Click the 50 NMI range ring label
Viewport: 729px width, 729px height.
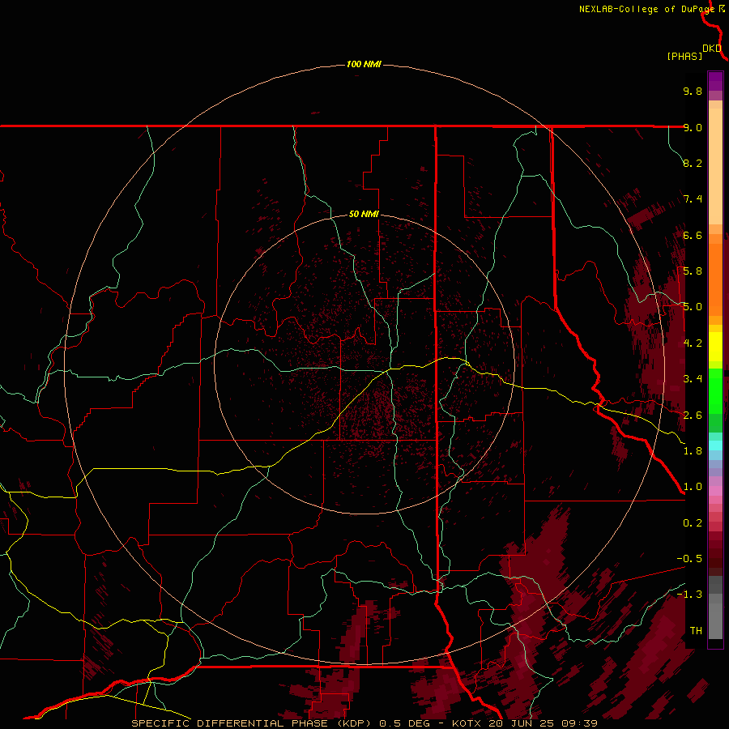click(x=364, y=214)
